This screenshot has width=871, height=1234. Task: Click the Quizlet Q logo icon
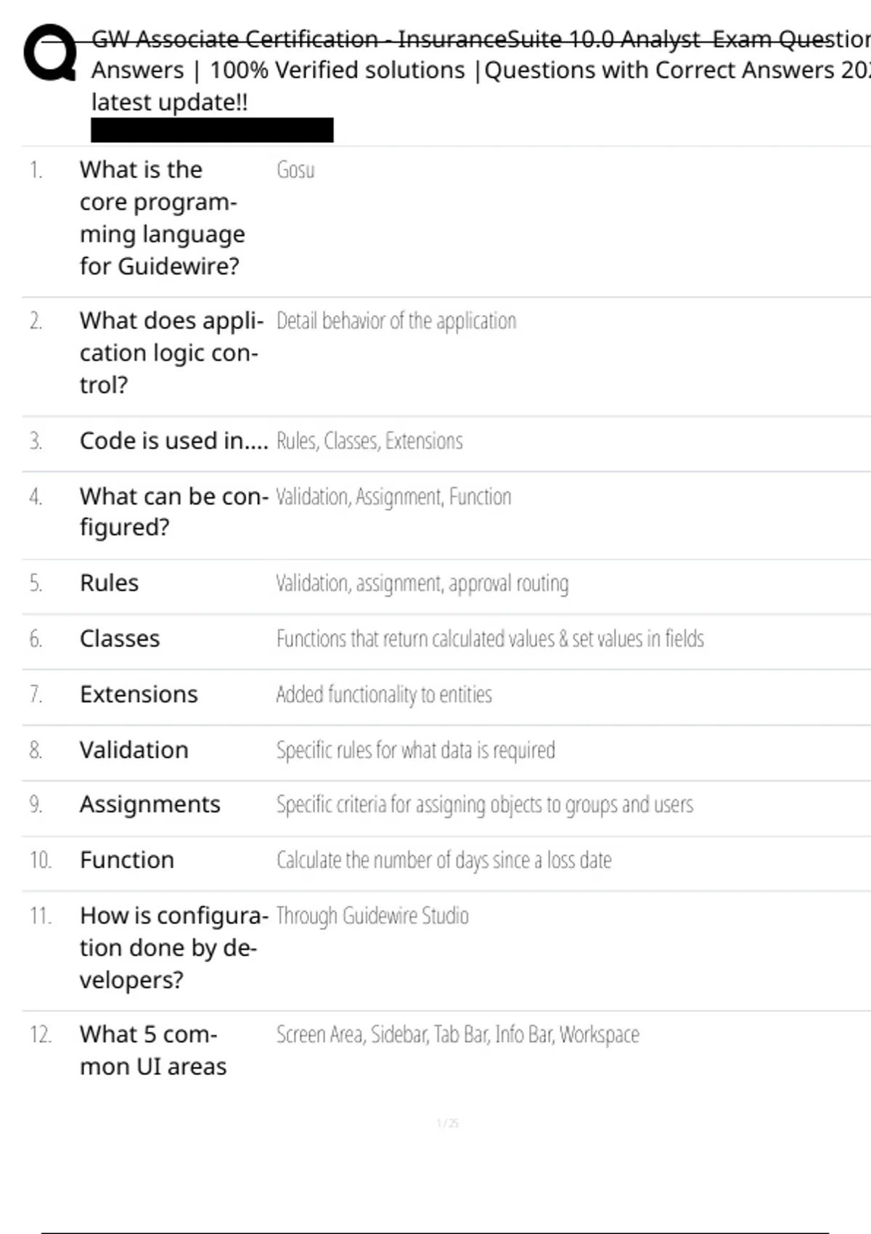coord(50,52)
